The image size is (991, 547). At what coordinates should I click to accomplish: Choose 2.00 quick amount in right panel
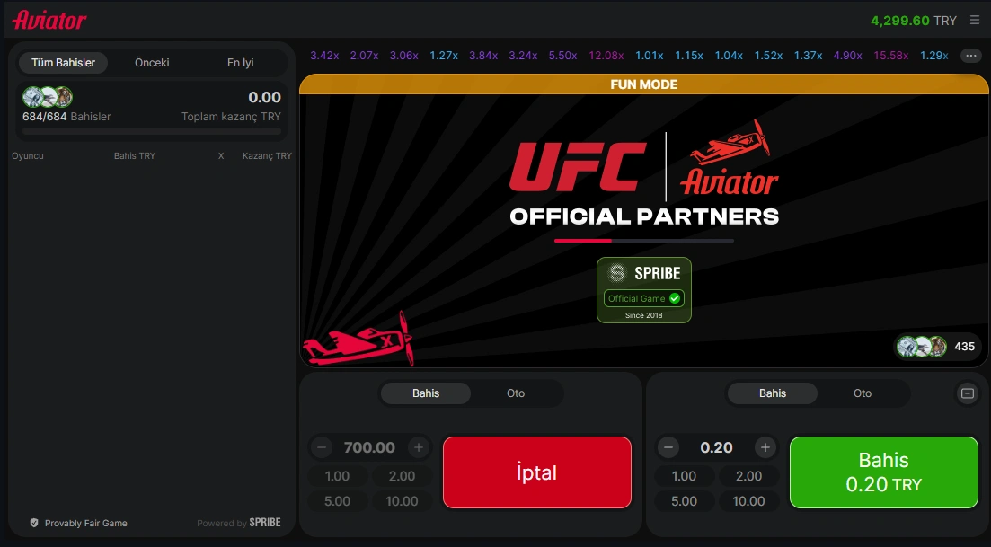pyautogui.click(x=749, y=476)
